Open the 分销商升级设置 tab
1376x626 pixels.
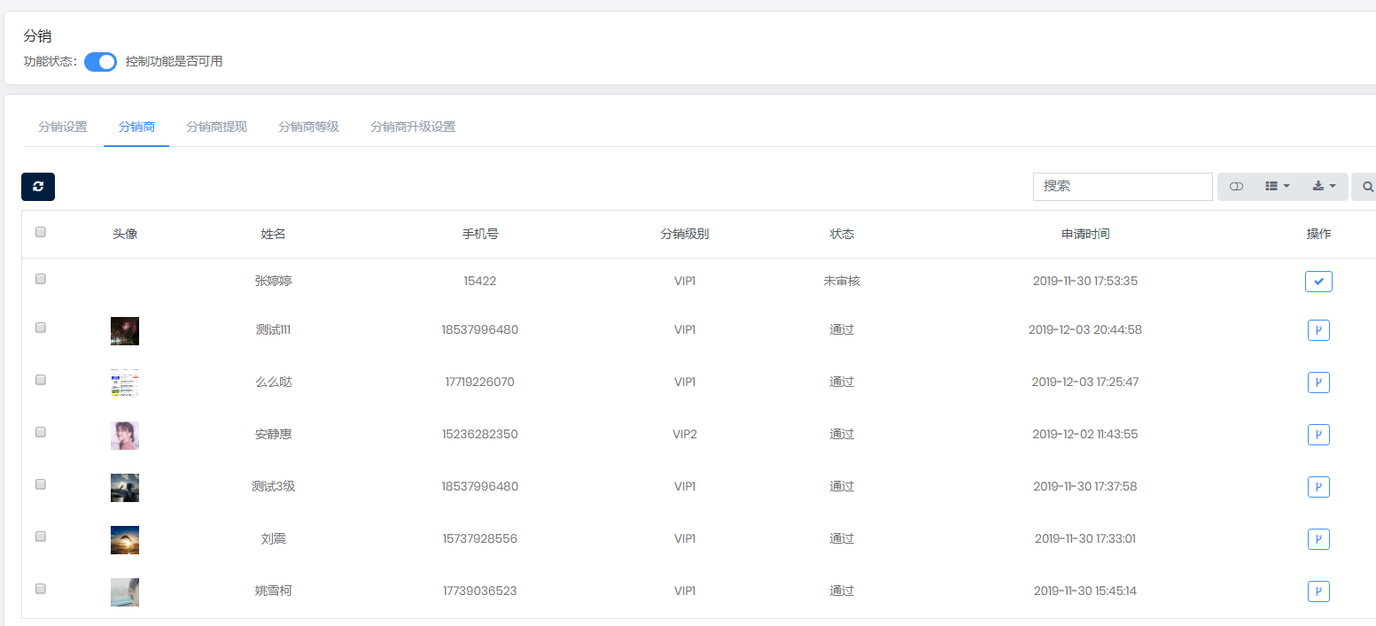pyautogui.click(x=413, y=127)
